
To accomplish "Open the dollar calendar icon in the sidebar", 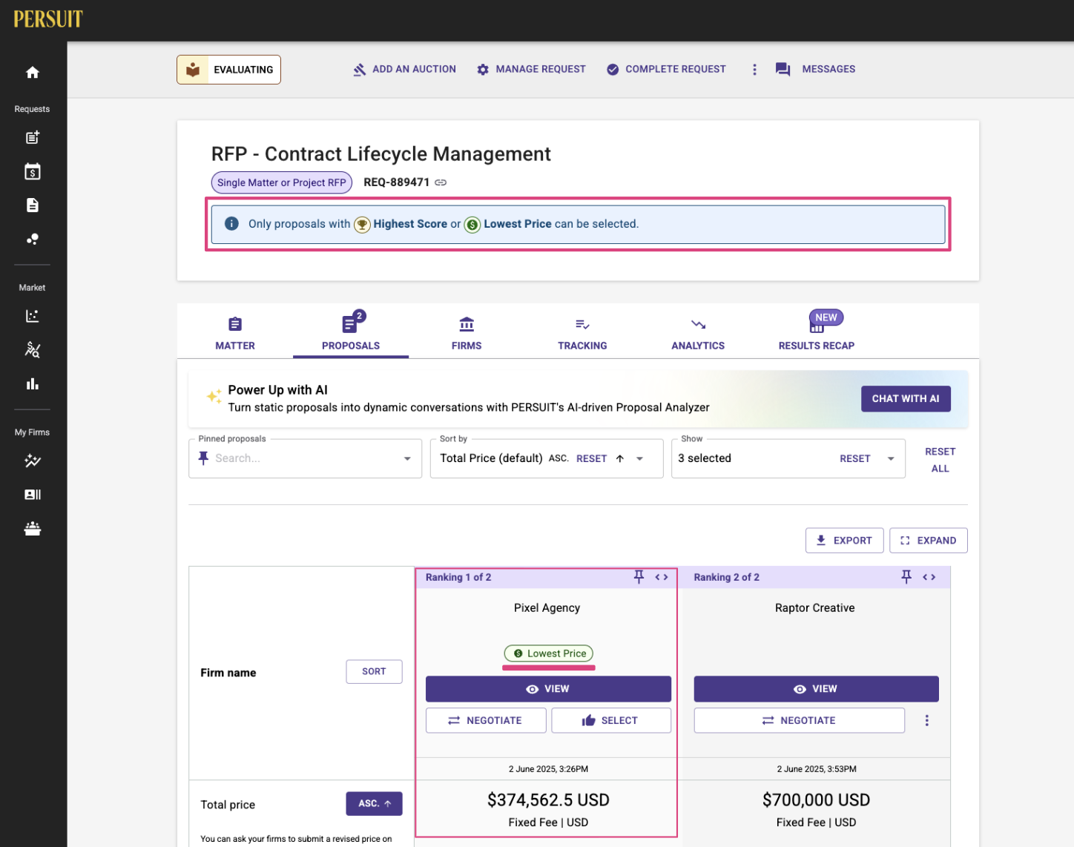I will click(x=32, y=171).
